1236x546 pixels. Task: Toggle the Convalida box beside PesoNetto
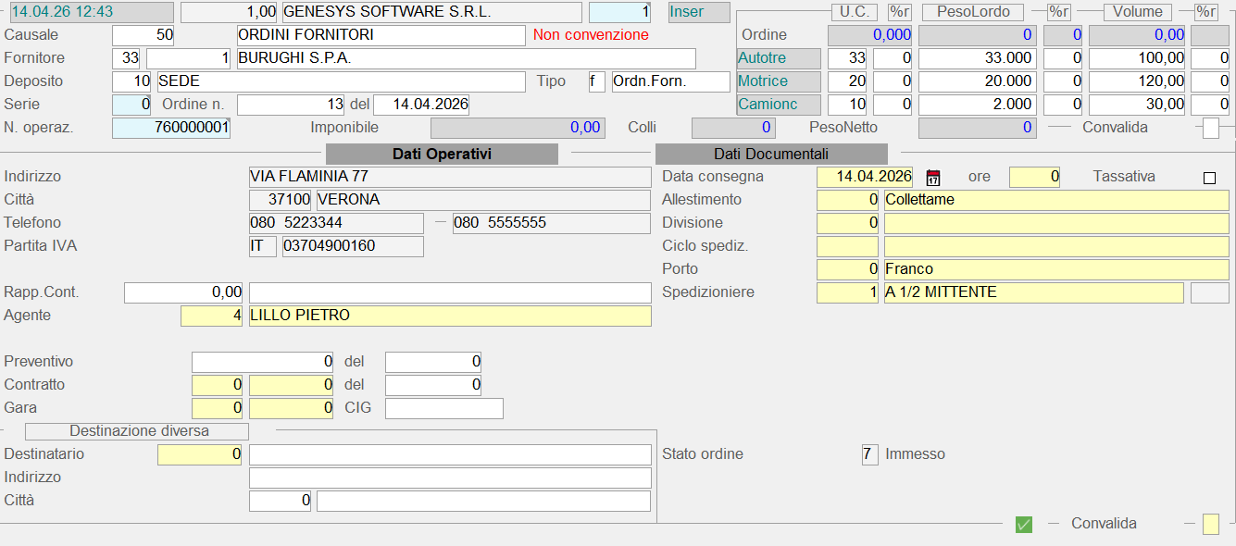[1210, 129]
